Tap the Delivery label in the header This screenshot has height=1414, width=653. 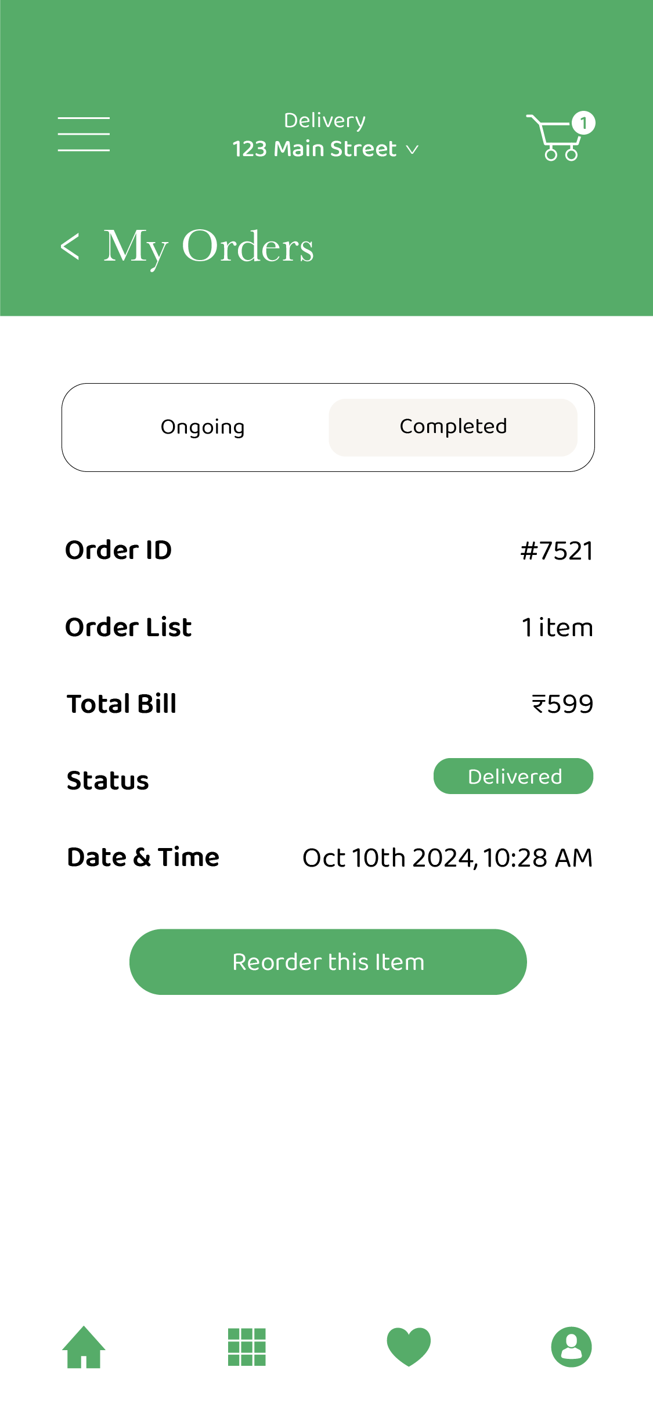coord(324,120)
